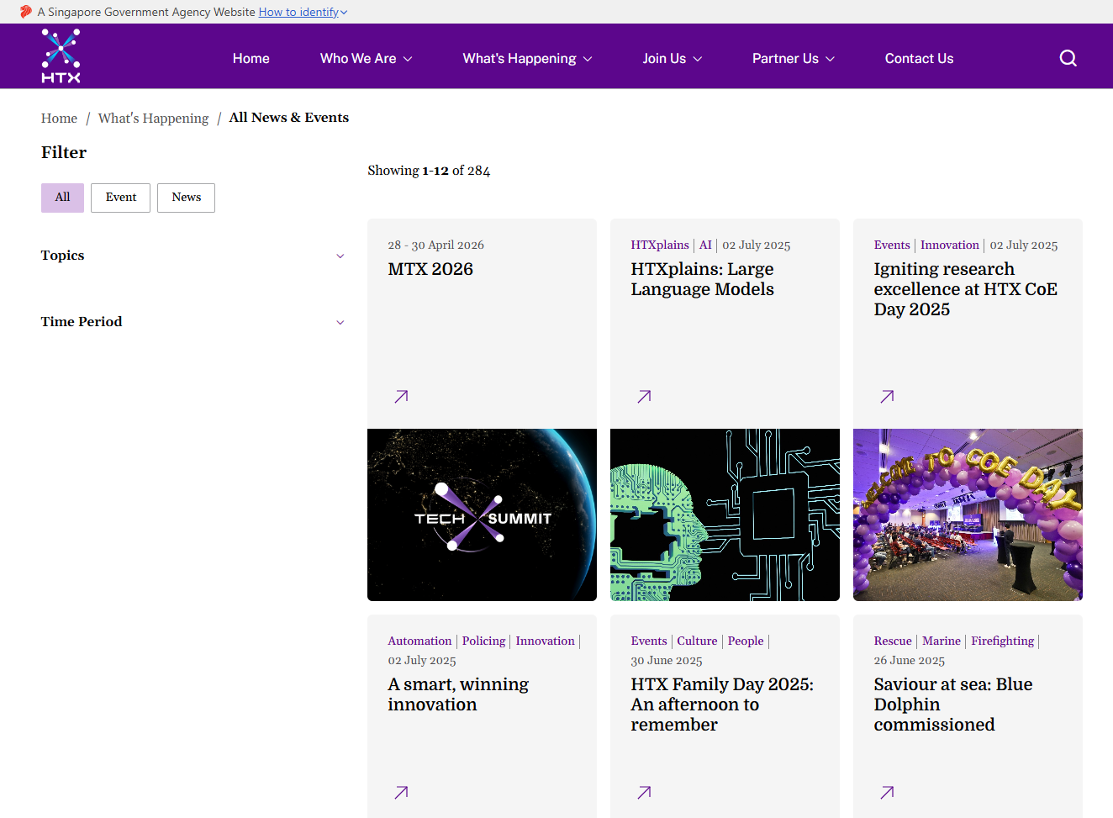Click the Automation tag link
Screen dimensions: 1113x818
[419, 641]
